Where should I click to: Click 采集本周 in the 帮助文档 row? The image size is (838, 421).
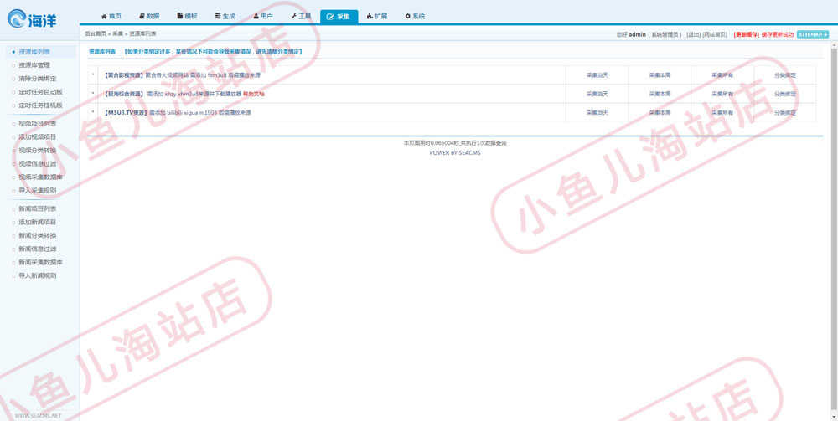tap(660, 94)
